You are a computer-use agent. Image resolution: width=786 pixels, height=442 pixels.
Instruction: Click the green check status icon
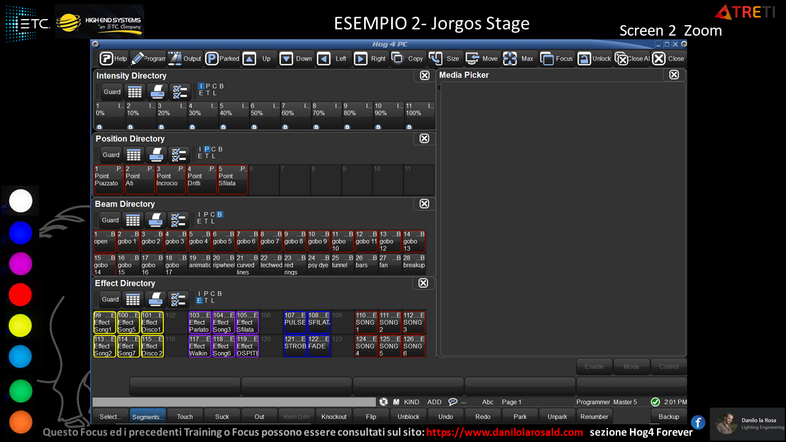point(655,402)
